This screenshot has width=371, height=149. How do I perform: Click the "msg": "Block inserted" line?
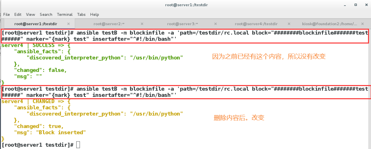[50, 133]
